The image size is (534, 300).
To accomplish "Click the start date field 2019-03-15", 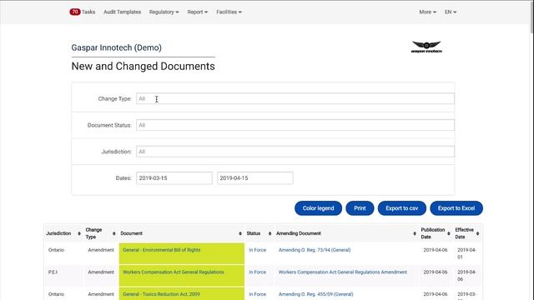I will point(174,178).
